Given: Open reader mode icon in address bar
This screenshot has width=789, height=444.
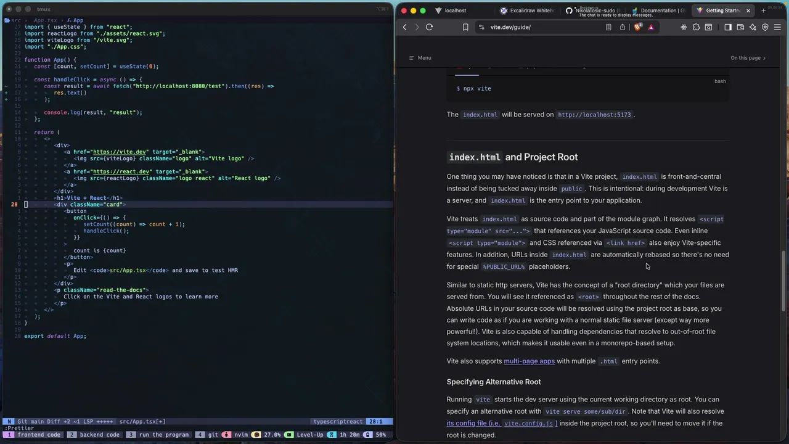Looking at the screenshot, I should (608, 27).
